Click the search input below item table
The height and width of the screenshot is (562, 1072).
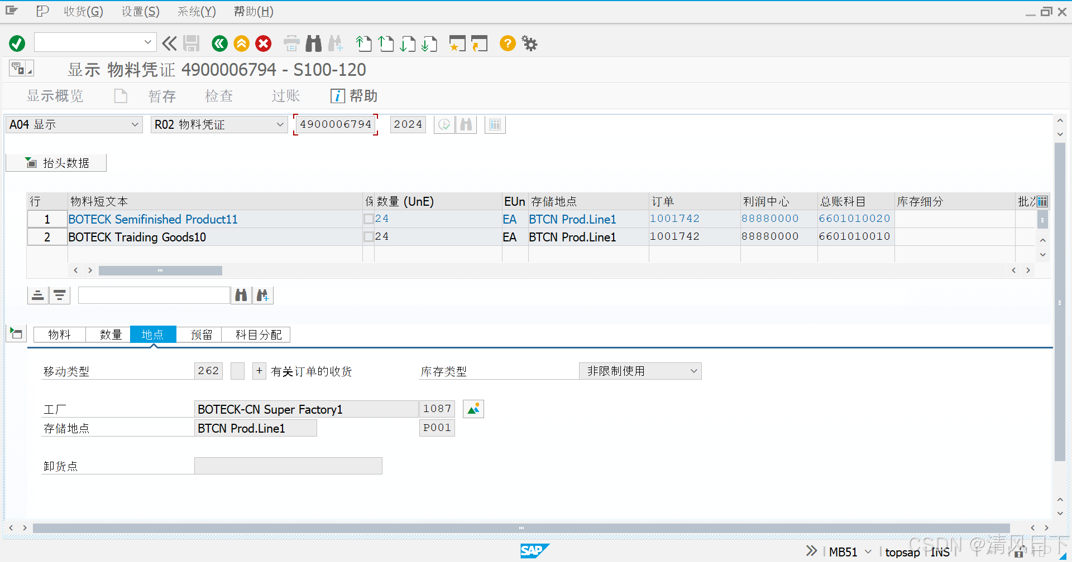point(154,295)
